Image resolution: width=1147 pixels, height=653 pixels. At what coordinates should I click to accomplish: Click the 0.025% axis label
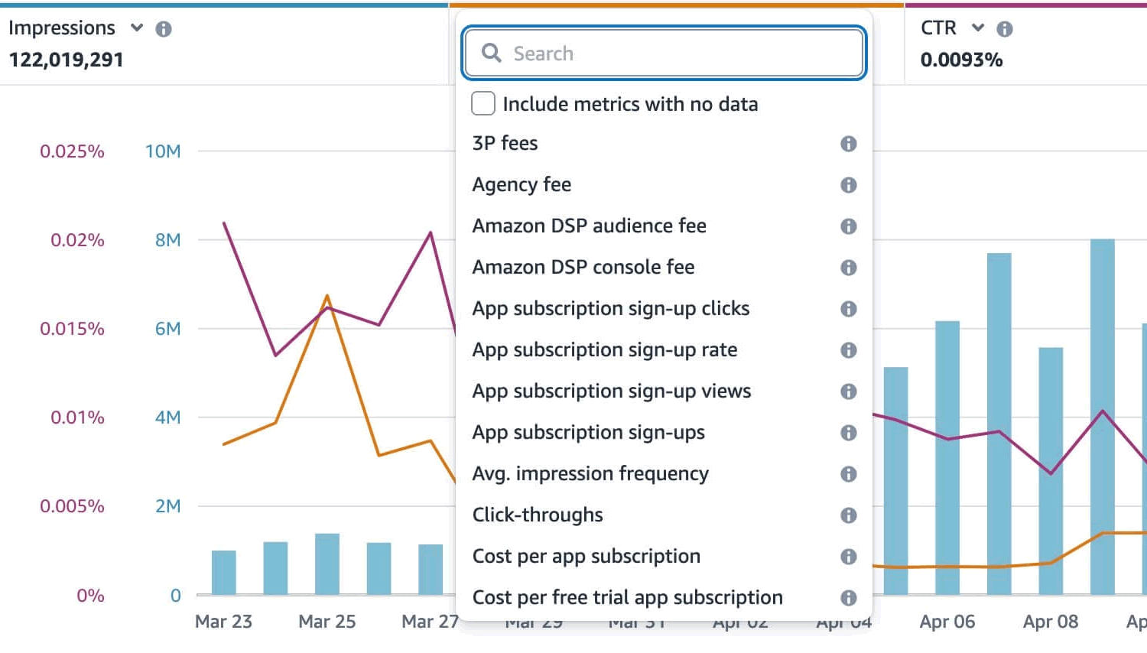[x=72, y=151]
